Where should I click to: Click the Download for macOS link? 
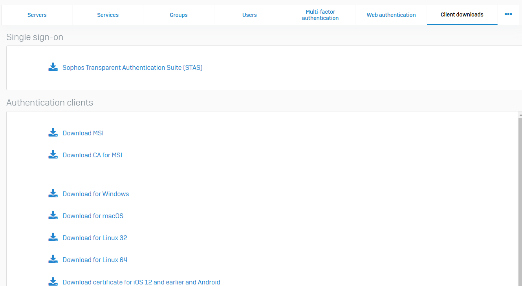click(x=93, y=216)
